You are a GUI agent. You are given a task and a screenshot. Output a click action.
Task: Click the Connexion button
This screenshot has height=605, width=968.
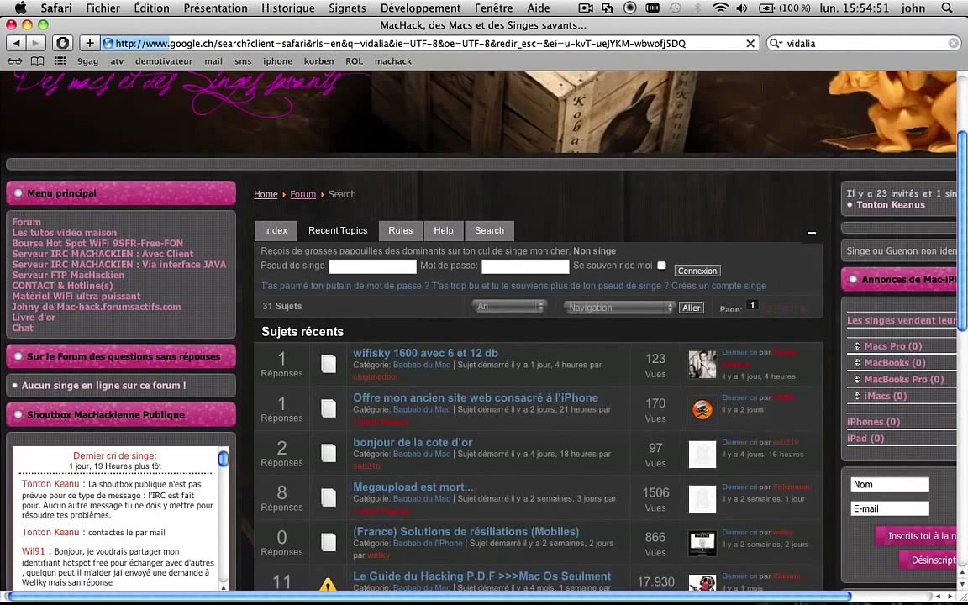[x=697, y=271]
